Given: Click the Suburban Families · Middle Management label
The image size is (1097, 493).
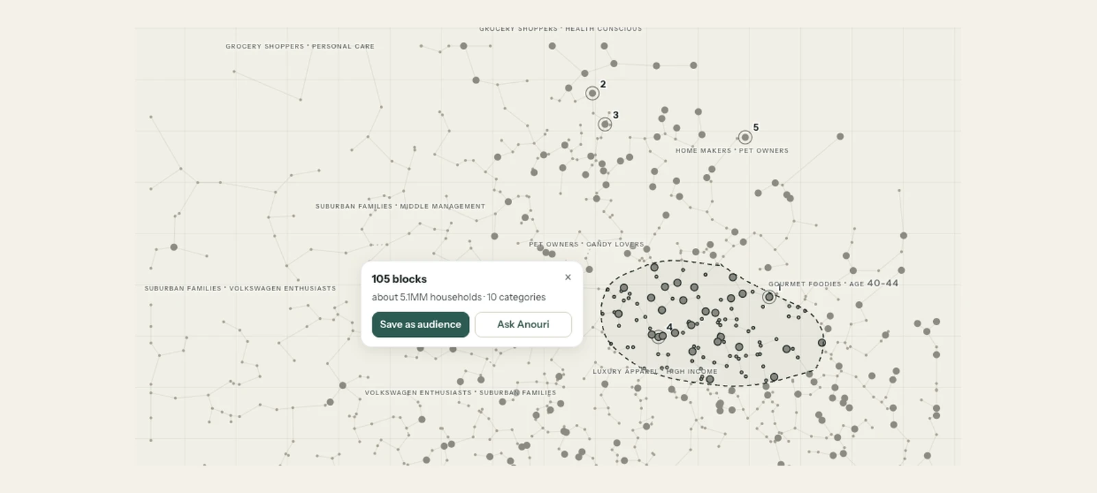Looking at the screenshot, I should pyautogui.click(x=400, y=206).
